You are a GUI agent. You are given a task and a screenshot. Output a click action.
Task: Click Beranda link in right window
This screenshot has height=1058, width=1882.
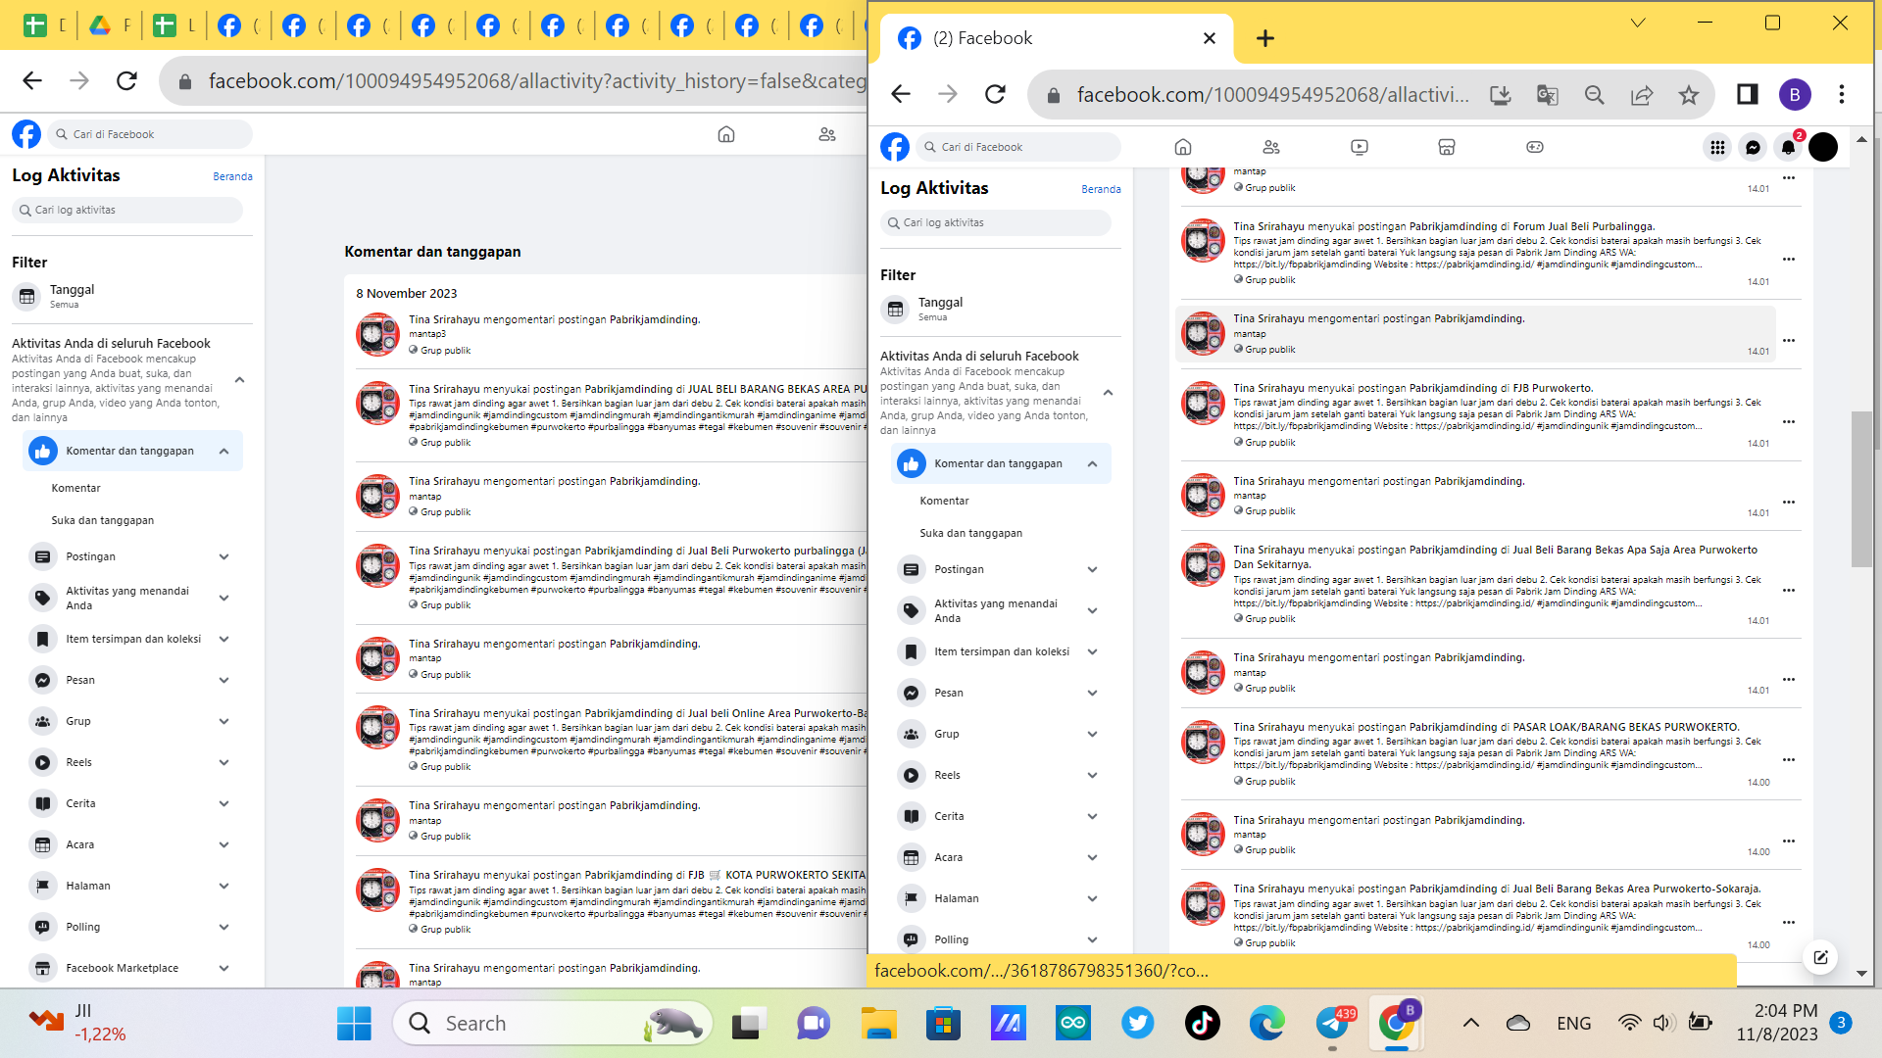tap(1101, 189)
